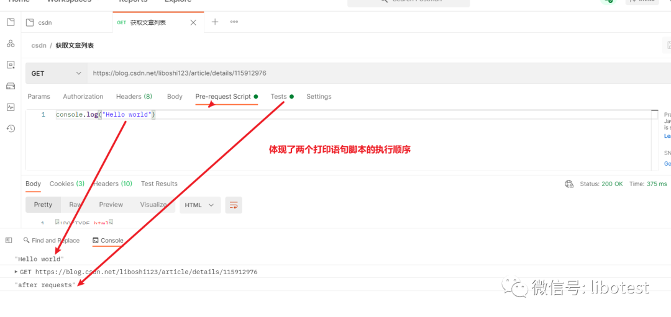Screen dimensions: 671x317
Task: Toggle the line wrap icon
Action: tap(234, 205)
